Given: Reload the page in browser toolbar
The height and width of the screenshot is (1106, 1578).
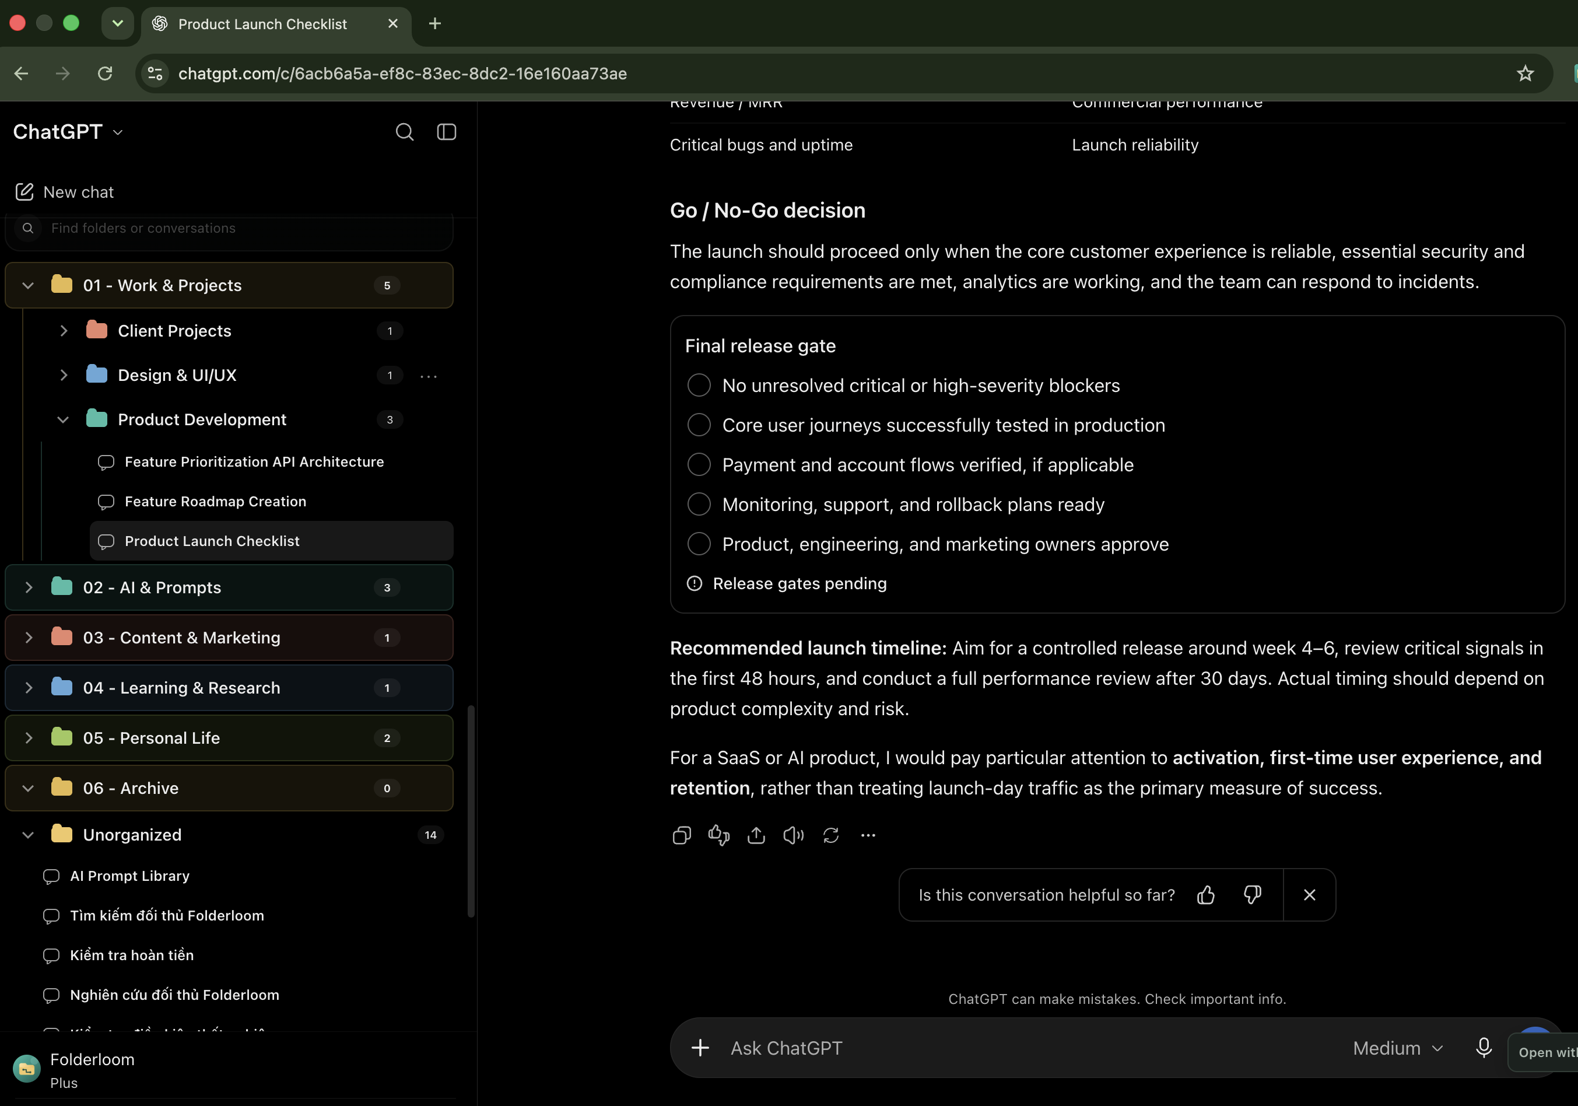Looking at the screenshot, I should [104, 73].
